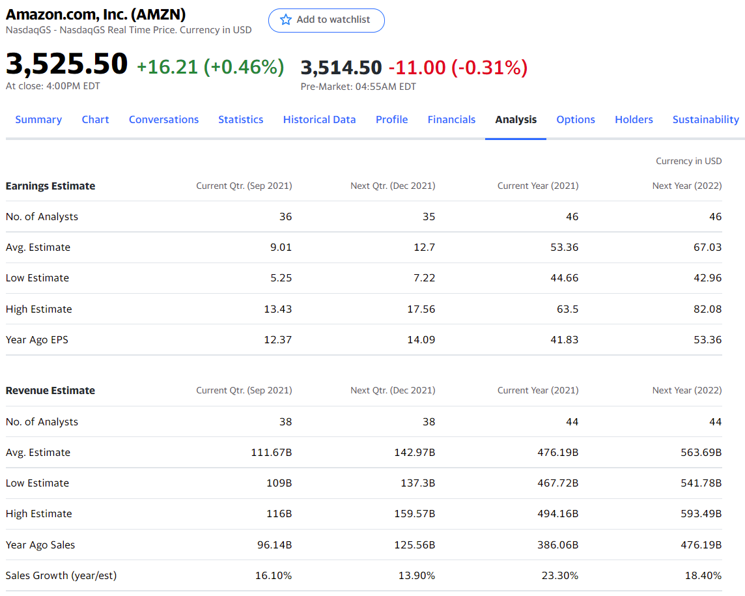Click the revenue low estimate 541.78B

click(701, 483)
